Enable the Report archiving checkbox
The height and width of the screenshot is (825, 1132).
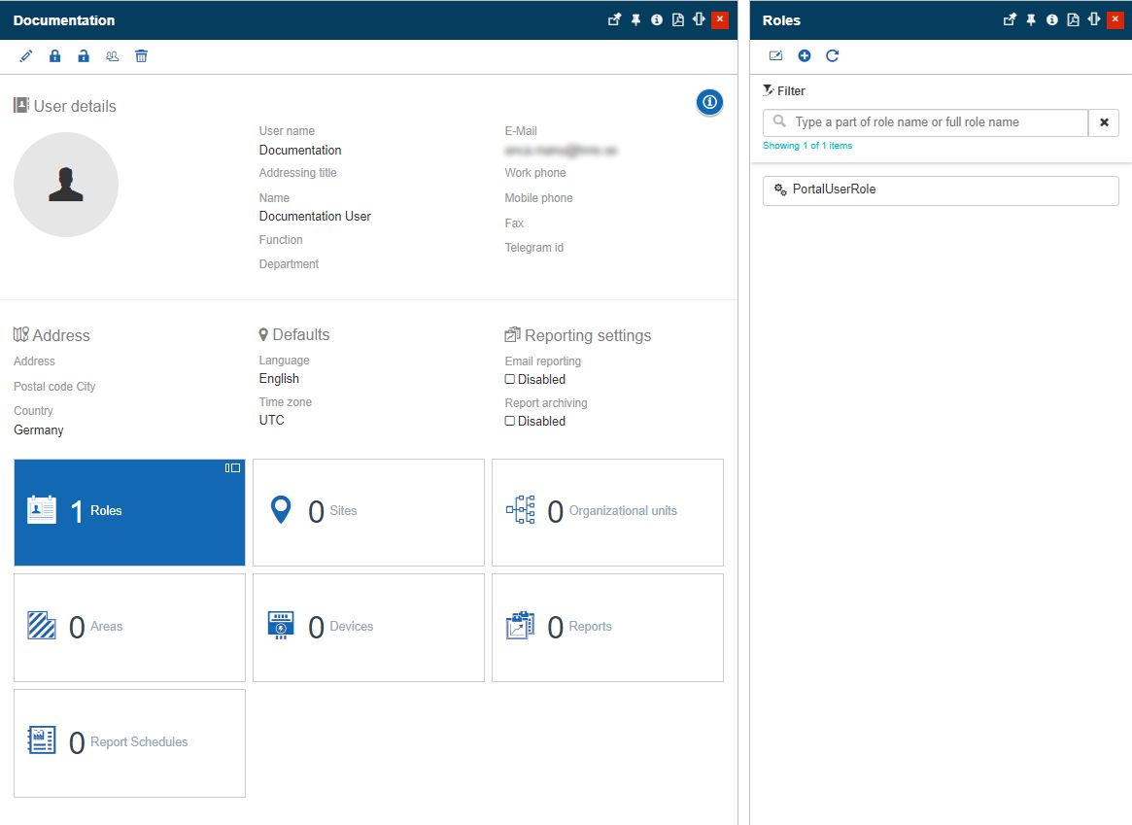coord(510,422)
